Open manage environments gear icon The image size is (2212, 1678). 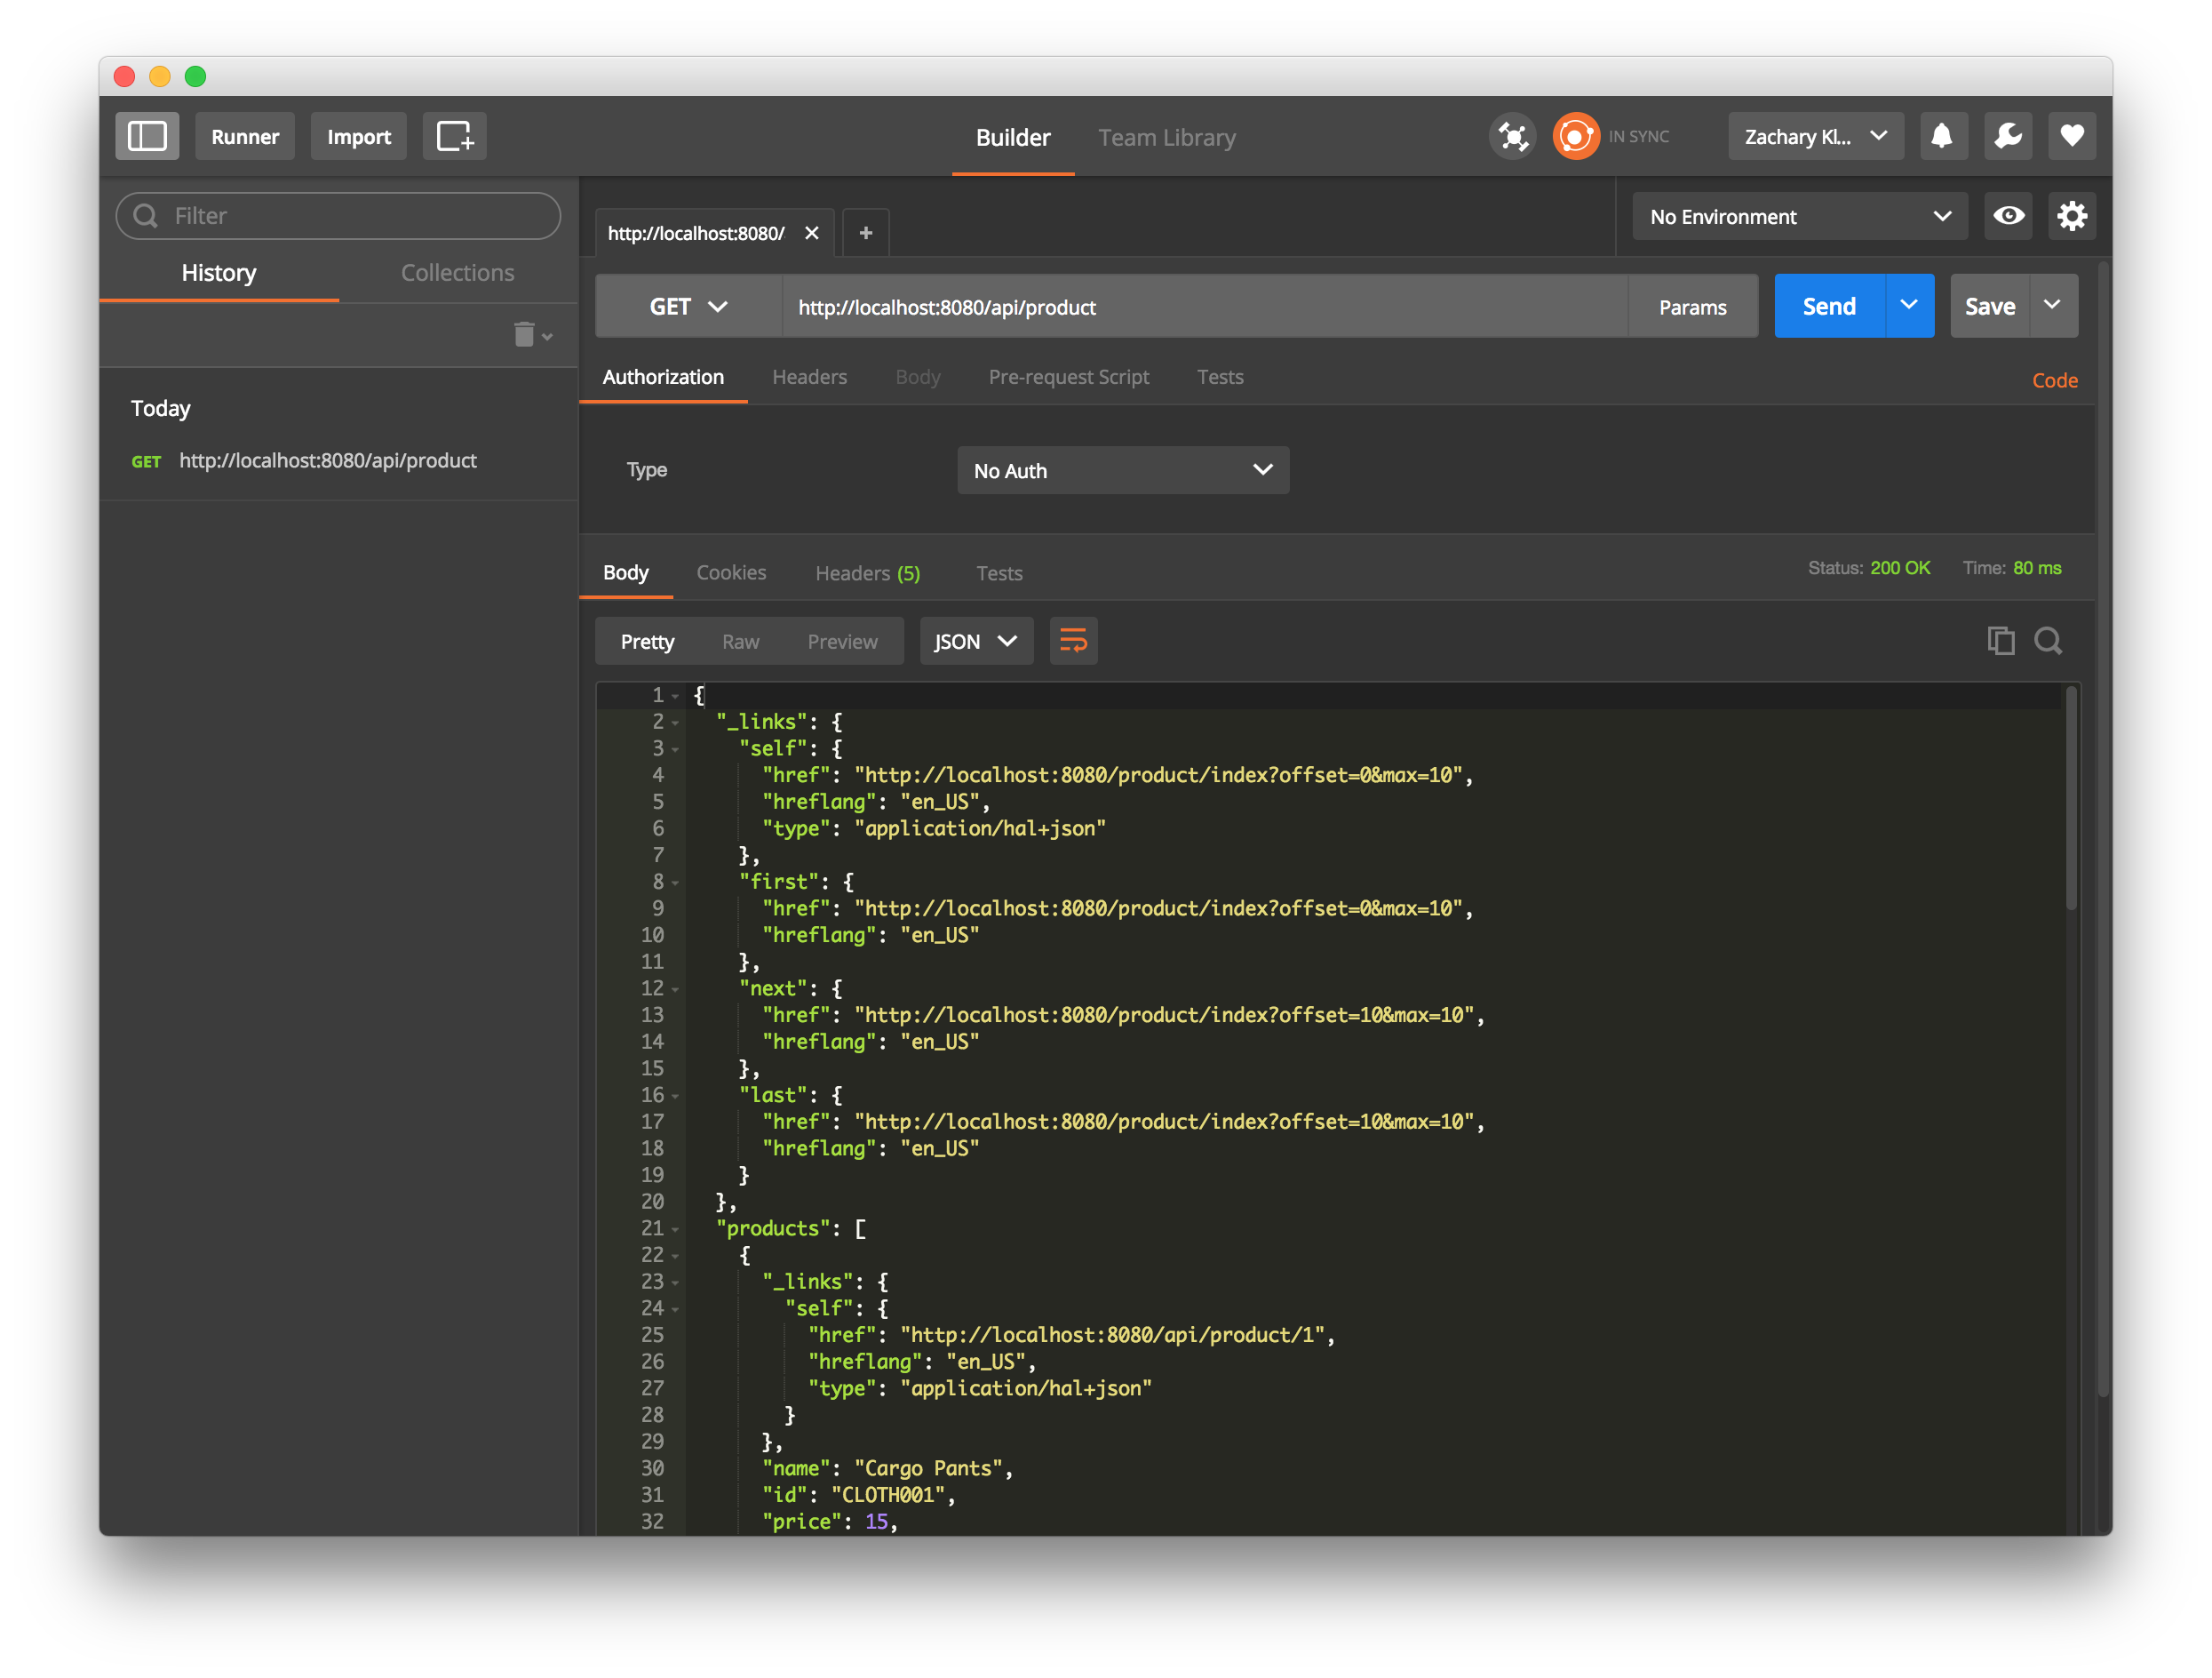[x=2072, y=216]
